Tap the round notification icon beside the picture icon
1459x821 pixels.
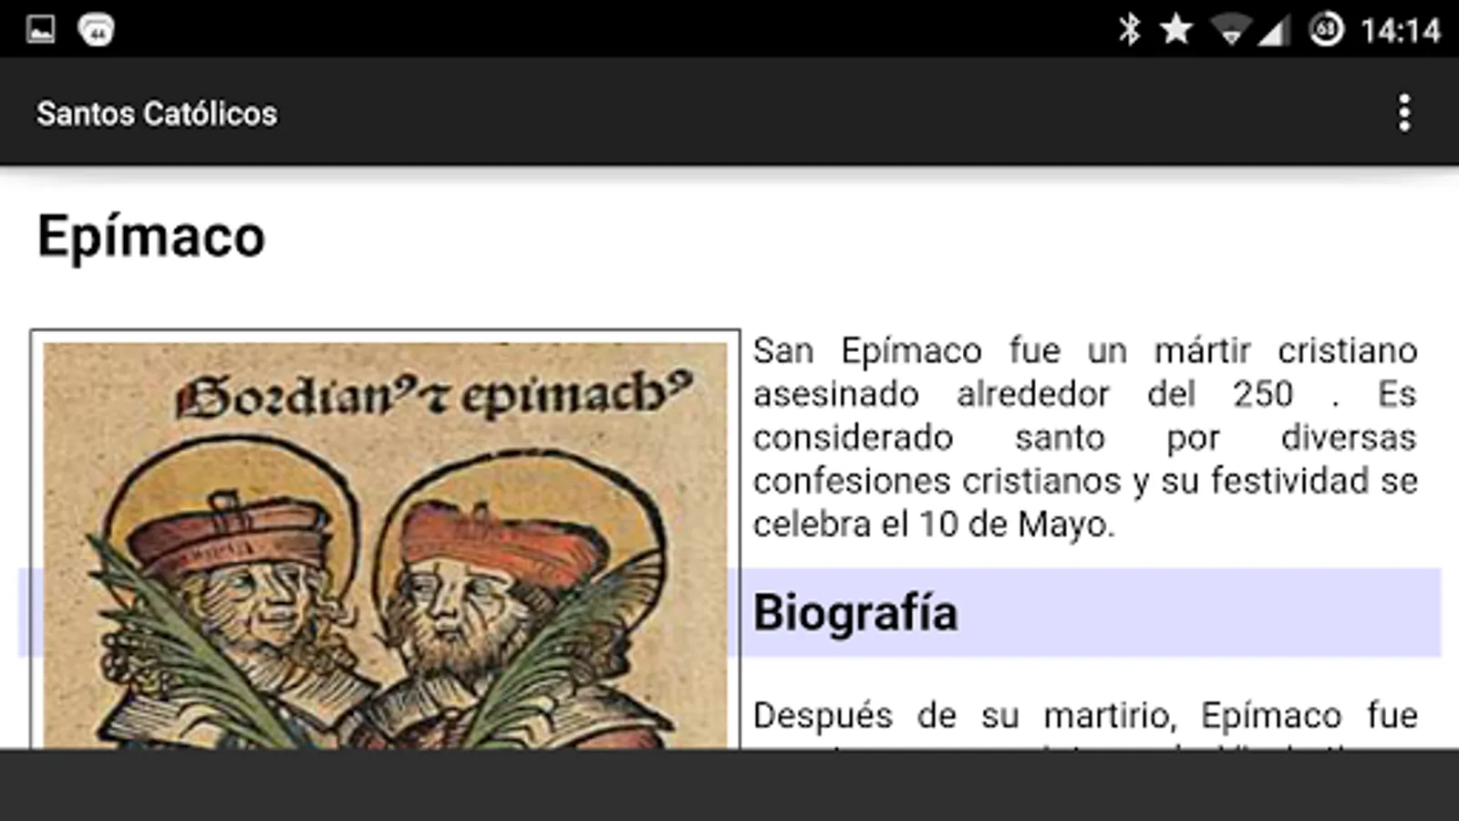[x=96, y=29]
